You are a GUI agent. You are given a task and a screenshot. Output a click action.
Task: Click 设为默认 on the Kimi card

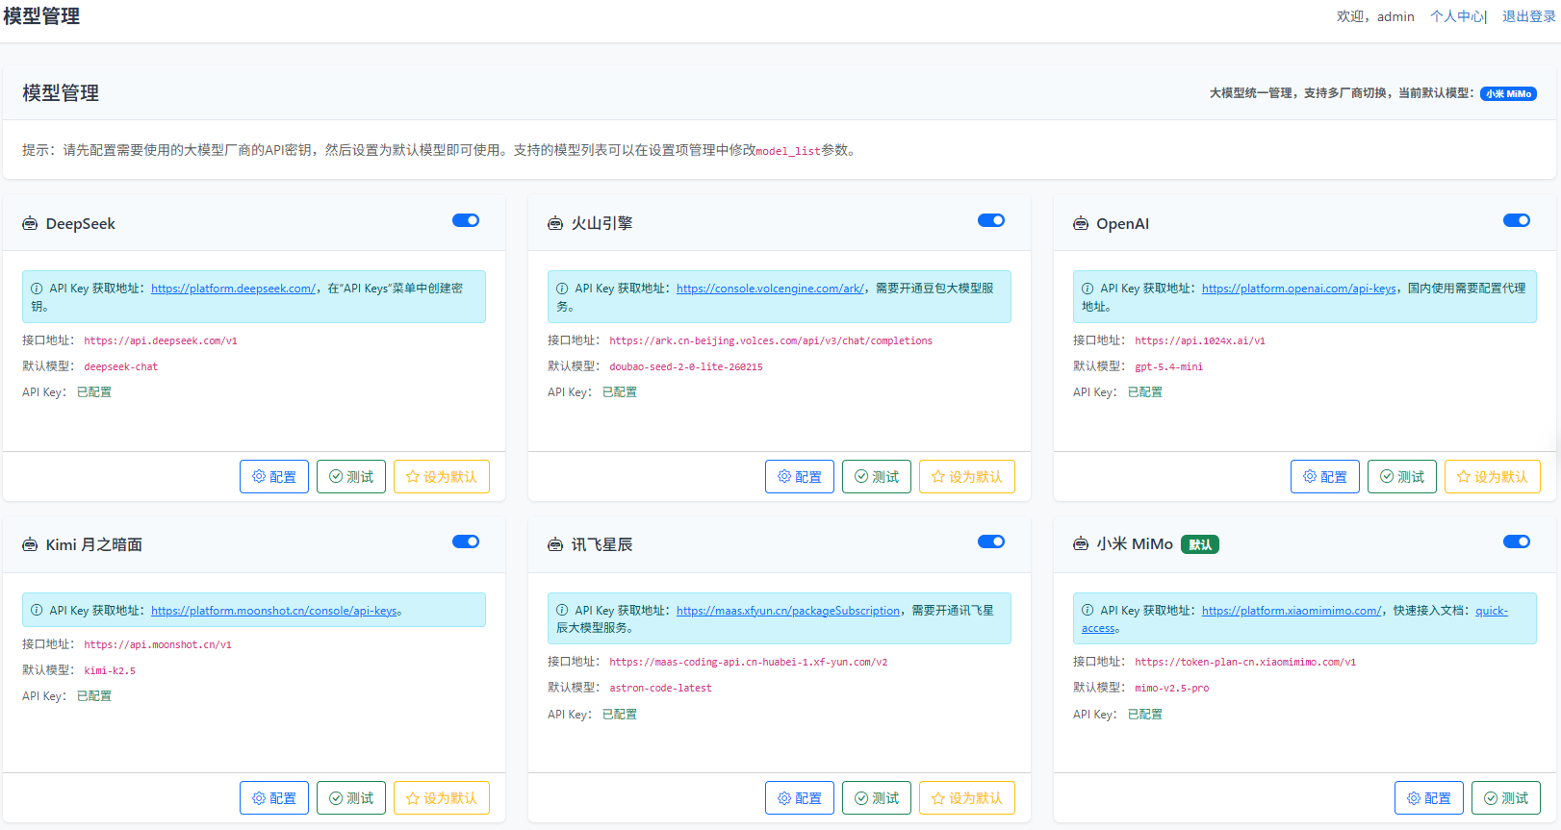pyautogui.click(x=442, y=798)
